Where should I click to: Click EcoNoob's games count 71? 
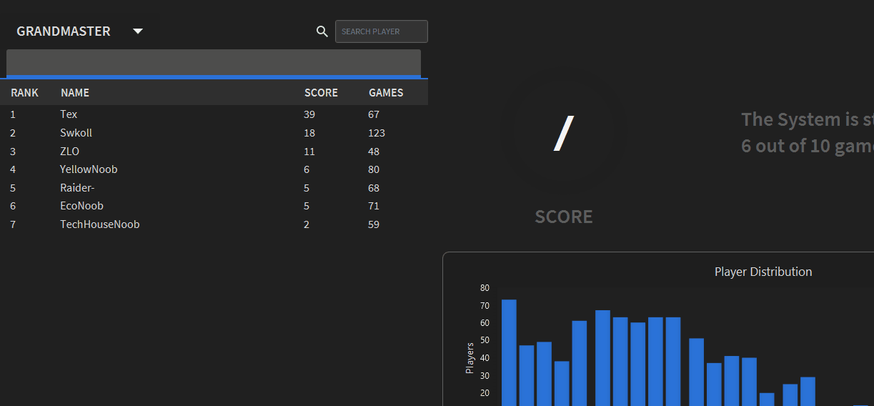(374, 206)
